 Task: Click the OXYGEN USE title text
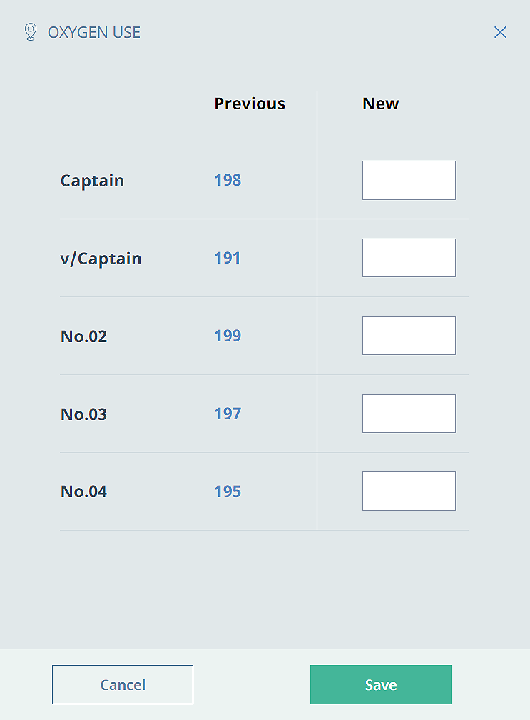(x=94, y=32)
